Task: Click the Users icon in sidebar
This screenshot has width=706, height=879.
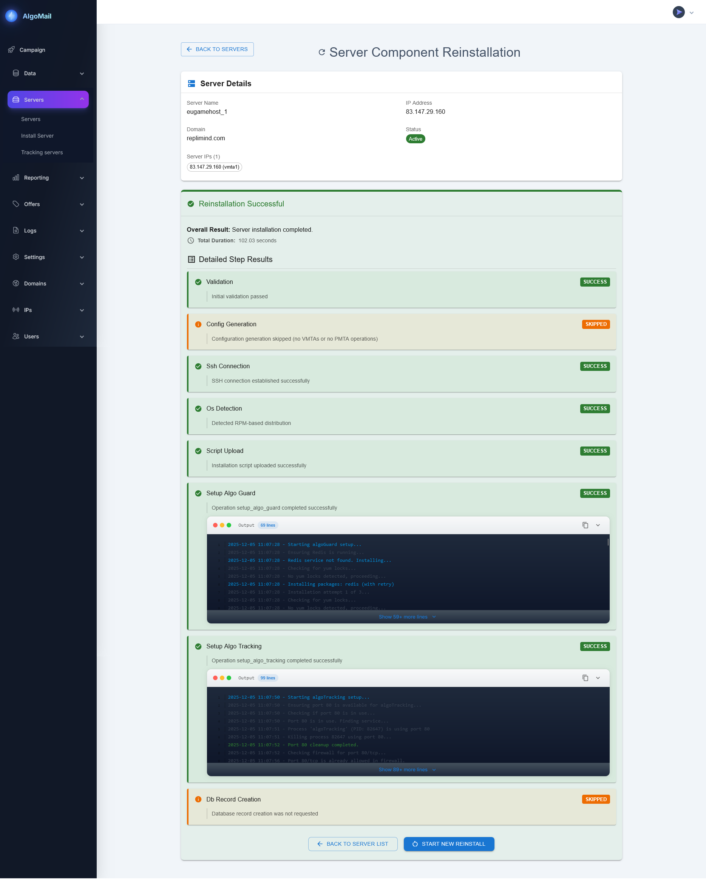Action: pyautogui.click(x=15, y=336)
